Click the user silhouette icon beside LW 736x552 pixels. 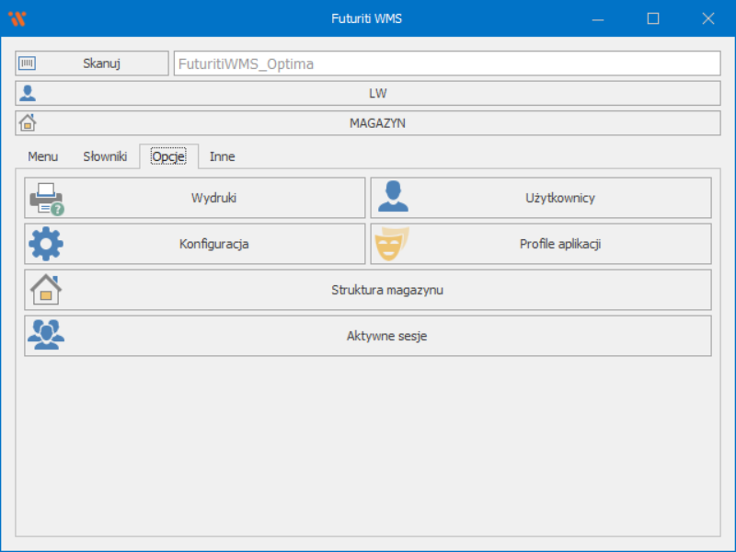coord(28,93)
